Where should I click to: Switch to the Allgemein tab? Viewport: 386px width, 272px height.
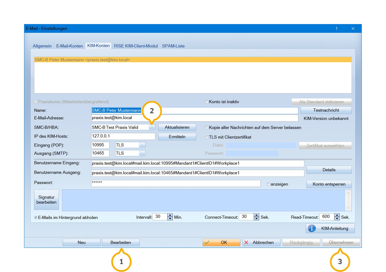coord(42,46)
